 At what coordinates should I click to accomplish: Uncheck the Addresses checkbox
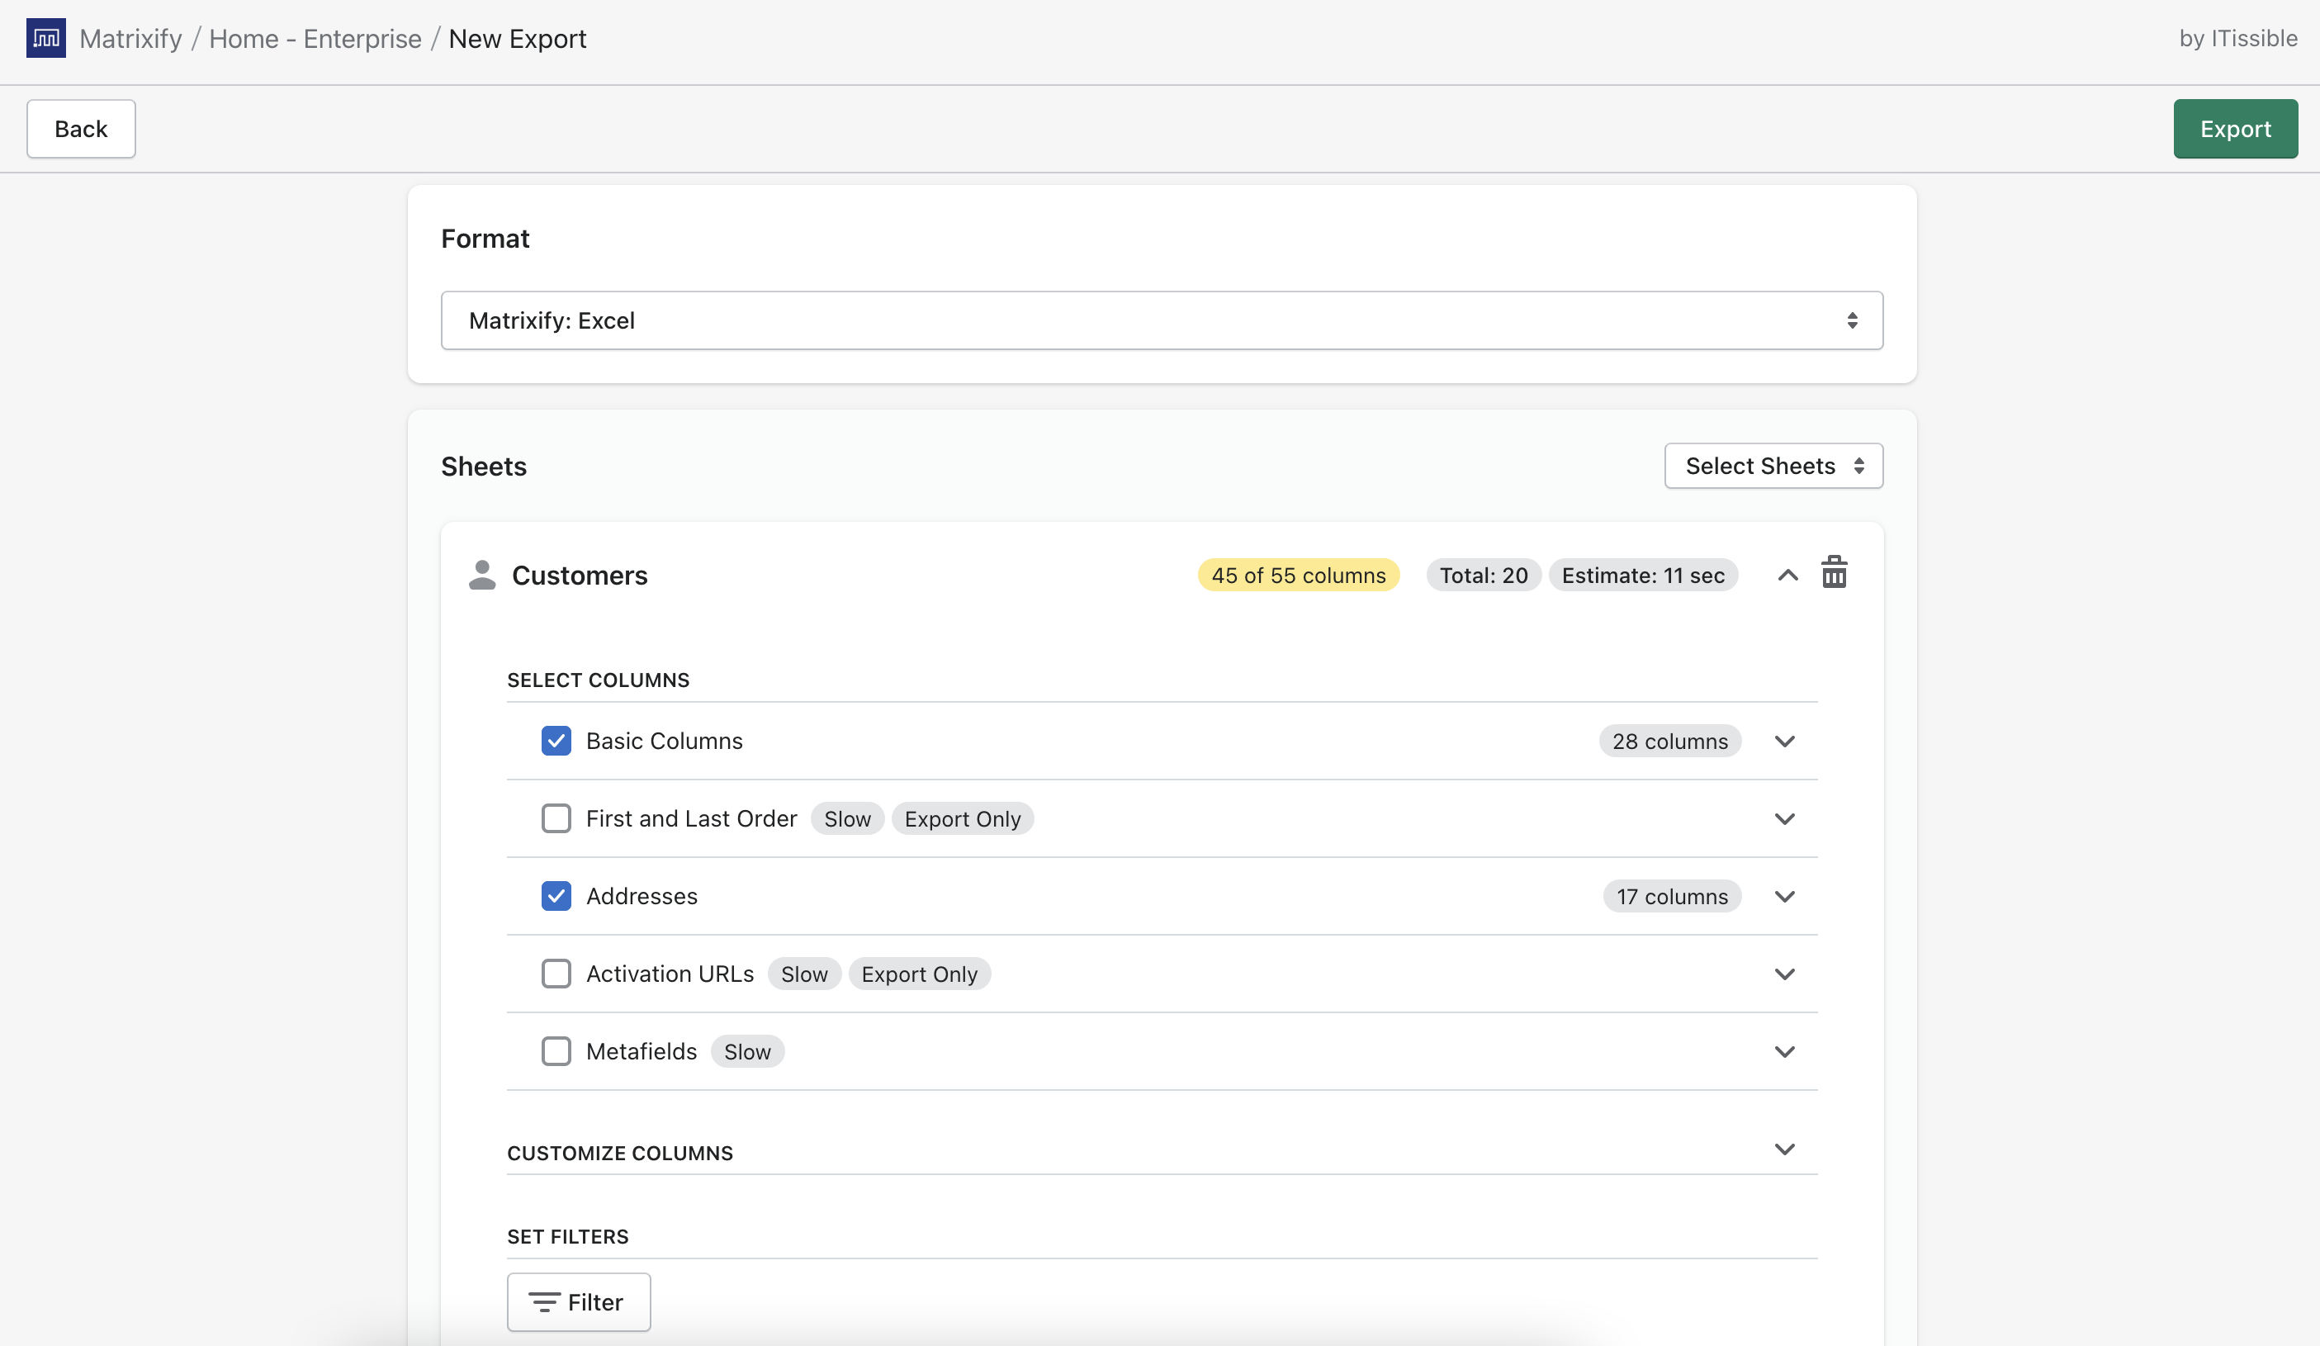click(556, 896)
